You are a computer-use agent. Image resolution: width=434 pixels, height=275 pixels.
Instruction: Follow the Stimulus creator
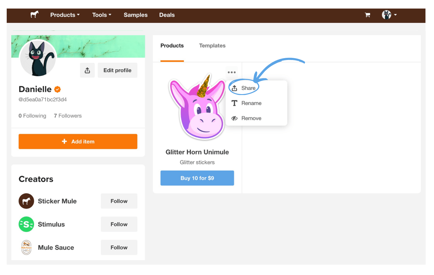[119, 224]
